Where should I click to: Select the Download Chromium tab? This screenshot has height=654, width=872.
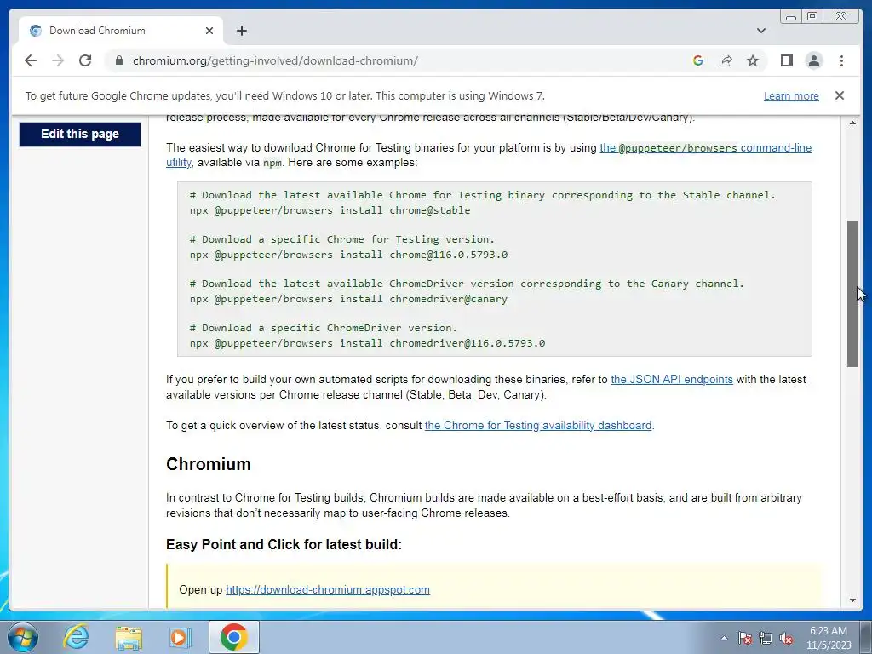click(x=121, y=31)
